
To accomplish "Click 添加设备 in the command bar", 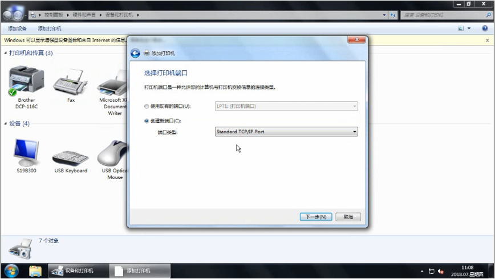I will (17, 29).
